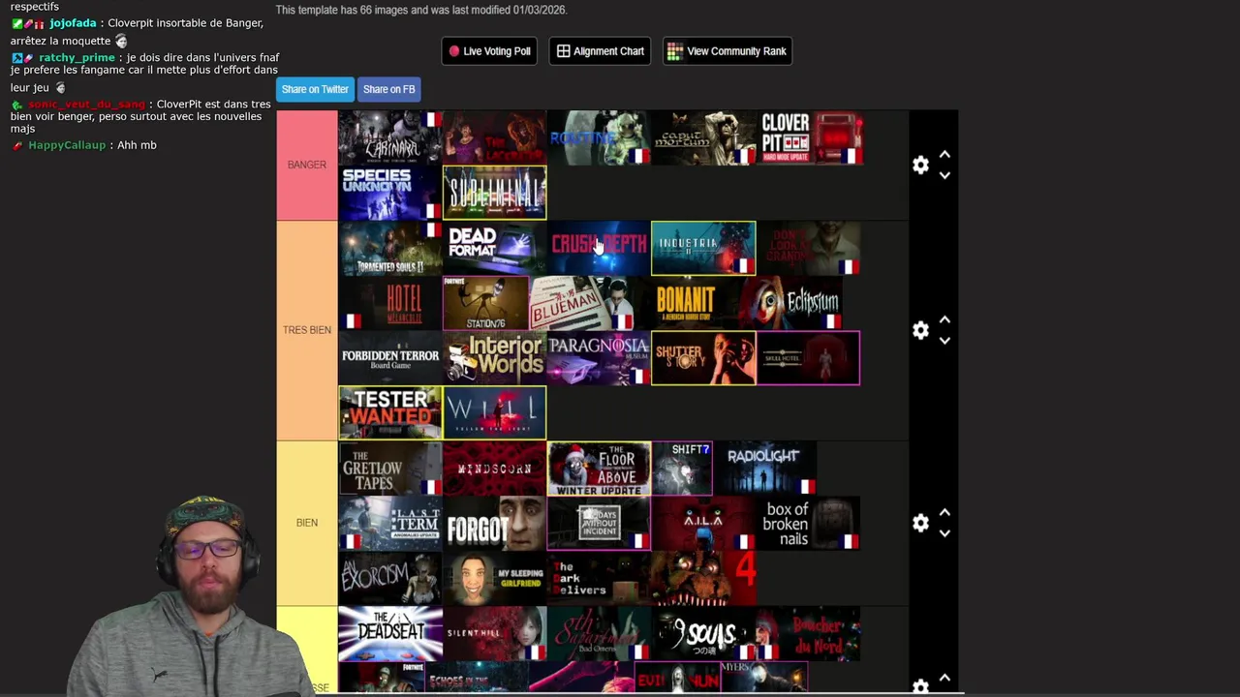
Task: Click the An Exorcism thumbnail
Action: [389, 579]
